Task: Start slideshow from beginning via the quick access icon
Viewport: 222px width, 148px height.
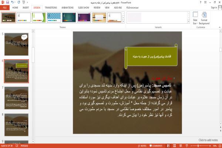Action: coord(24,2)
